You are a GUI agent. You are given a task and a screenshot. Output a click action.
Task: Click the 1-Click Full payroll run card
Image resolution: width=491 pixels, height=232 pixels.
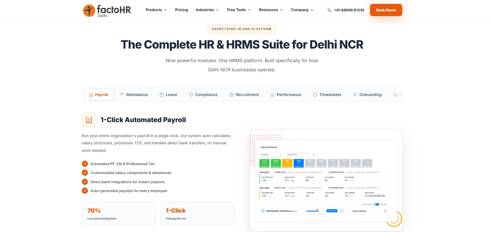pos(197,213)
